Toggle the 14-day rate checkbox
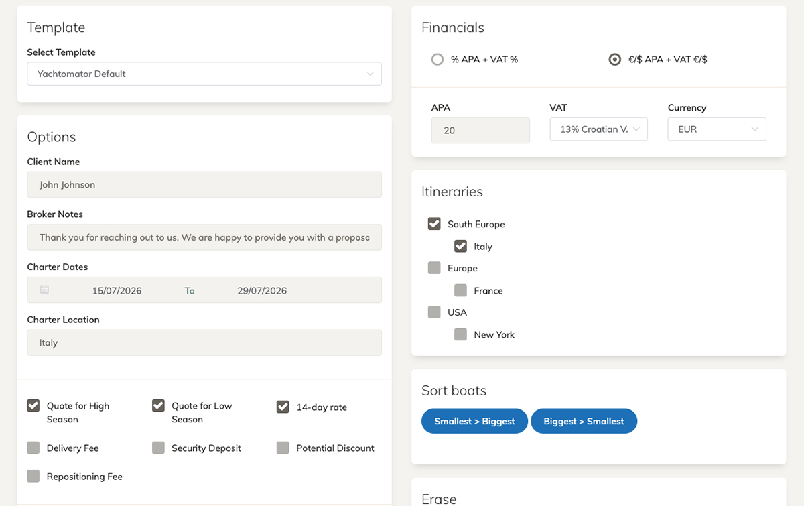 coord(283,407)
